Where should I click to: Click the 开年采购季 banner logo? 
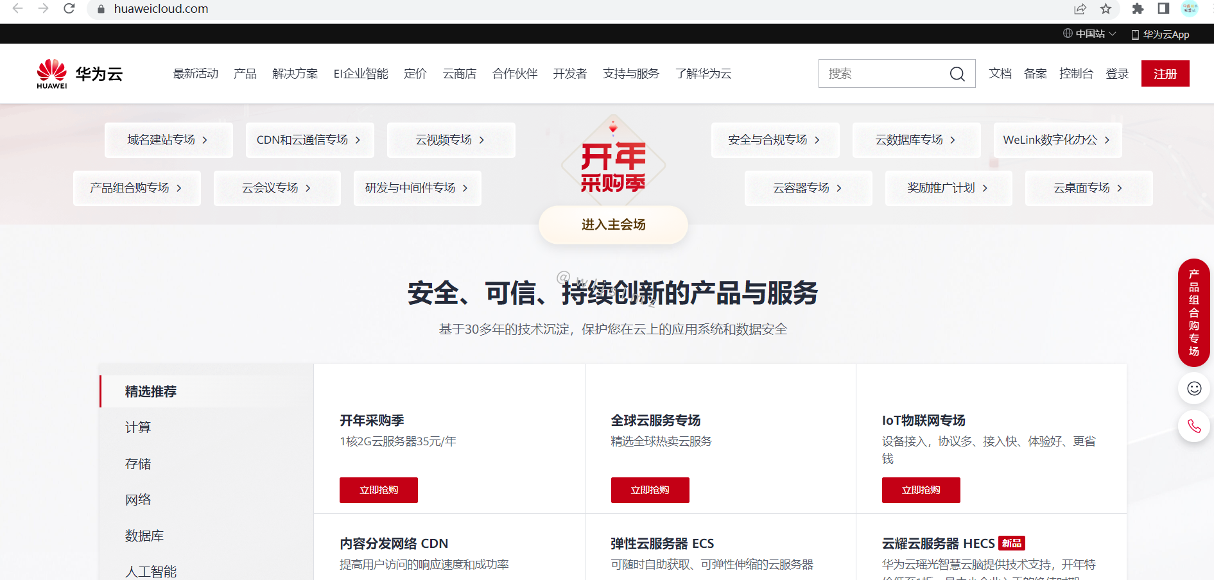(x=613, y=160)
